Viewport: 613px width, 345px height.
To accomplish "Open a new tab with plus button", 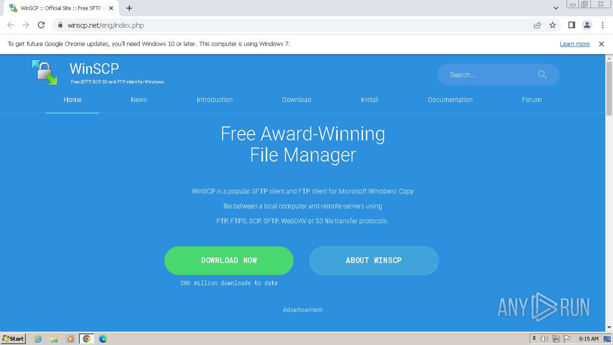I will coord(129,8).
